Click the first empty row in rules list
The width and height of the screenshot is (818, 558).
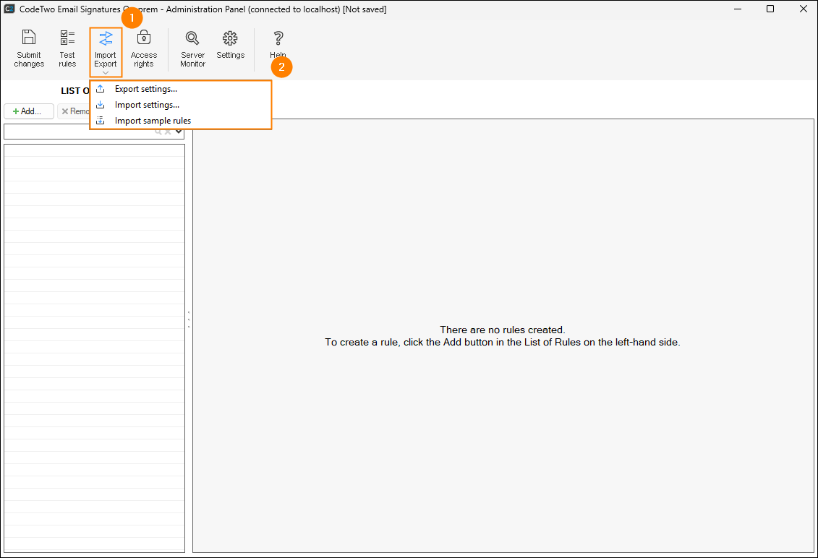[x=94, y=150]
